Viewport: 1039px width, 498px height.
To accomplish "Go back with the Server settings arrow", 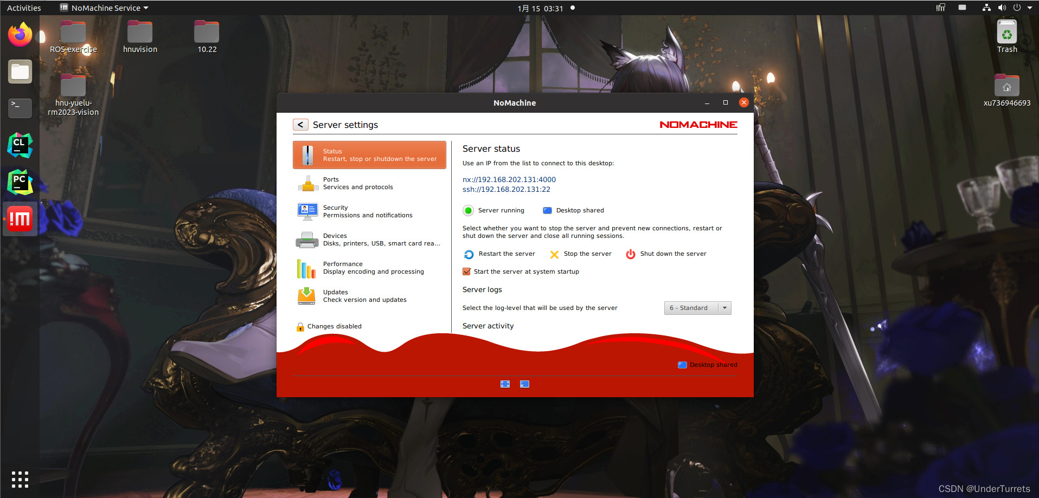I will point(300,125).
